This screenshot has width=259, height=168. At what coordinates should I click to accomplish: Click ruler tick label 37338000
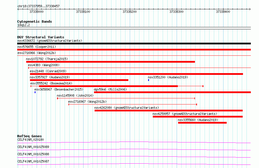point(36,12)
